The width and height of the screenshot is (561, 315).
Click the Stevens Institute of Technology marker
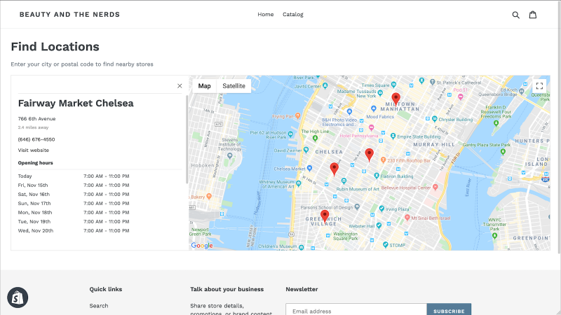(230, 155)
